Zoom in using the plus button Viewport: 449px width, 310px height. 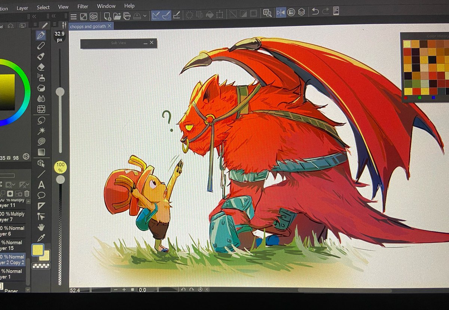(124, 289)
